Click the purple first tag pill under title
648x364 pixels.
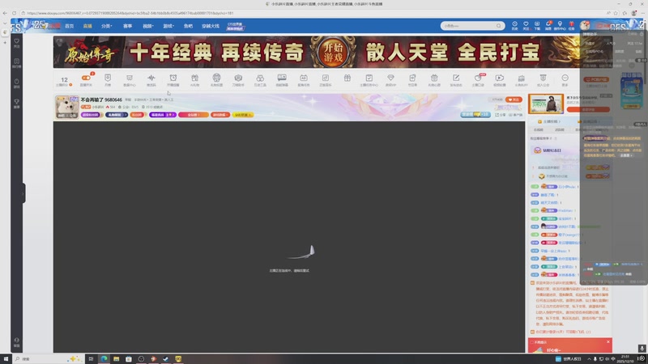pos(91,115)
